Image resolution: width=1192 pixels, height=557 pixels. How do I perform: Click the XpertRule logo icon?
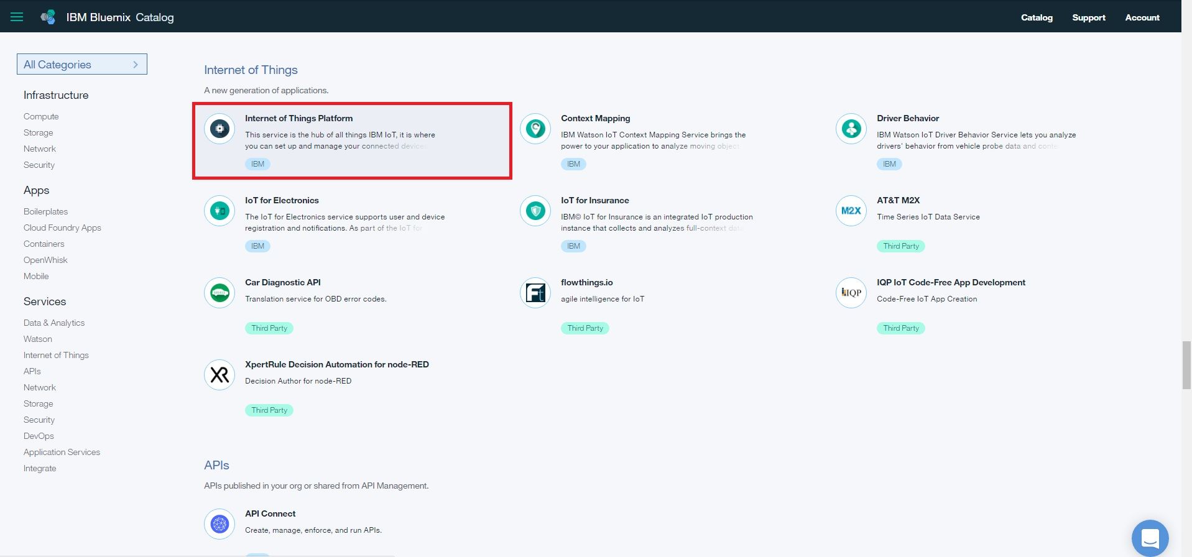click(219, 375)
